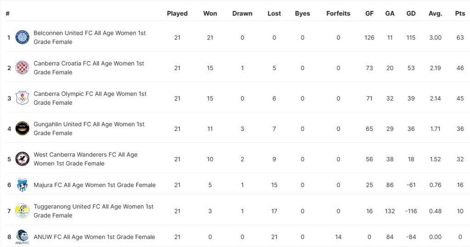
Task: Click the West Canberra Wanderers FC logo
Action: (22, 159)
